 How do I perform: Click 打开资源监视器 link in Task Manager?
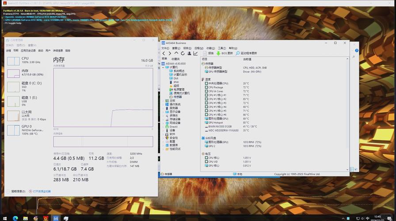(42, 191)
